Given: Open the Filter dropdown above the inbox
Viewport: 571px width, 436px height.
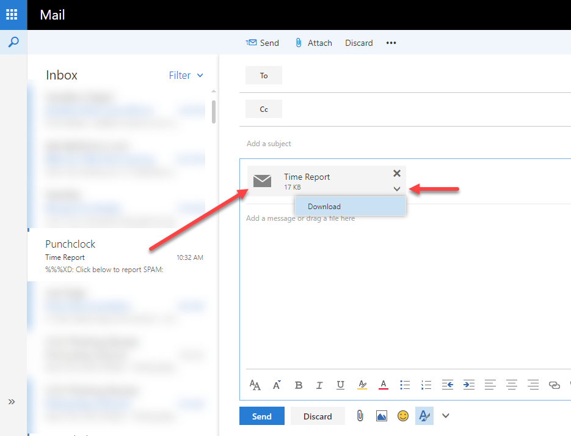Looking at the screenshot, I should (x=186, y=75).
